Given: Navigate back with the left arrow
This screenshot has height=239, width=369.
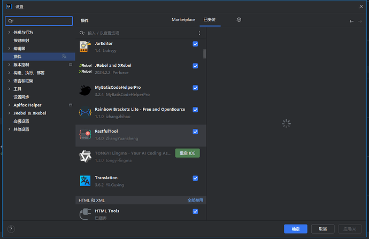Looking at the screenshot, I should pyautogui.click(x=351, y=21).
